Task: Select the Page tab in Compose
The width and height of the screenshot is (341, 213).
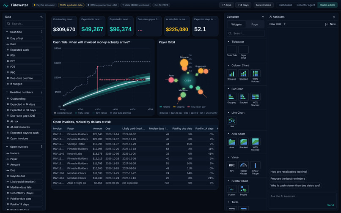Action: coord(255,25)
